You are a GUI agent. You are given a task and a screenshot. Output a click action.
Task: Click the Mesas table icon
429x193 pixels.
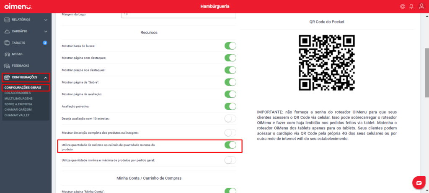pyautogui.click(x=7, y=54)
